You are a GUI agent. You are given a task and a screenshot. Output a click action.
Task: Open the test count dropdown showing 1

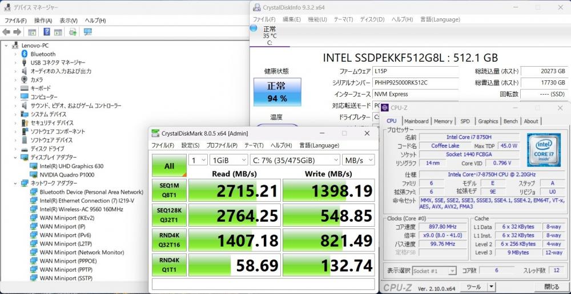(x=198, y=160)
